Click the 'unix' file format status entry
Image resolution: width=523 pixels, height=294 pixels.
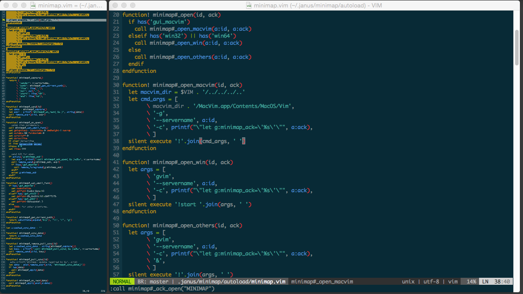(408, 282)
